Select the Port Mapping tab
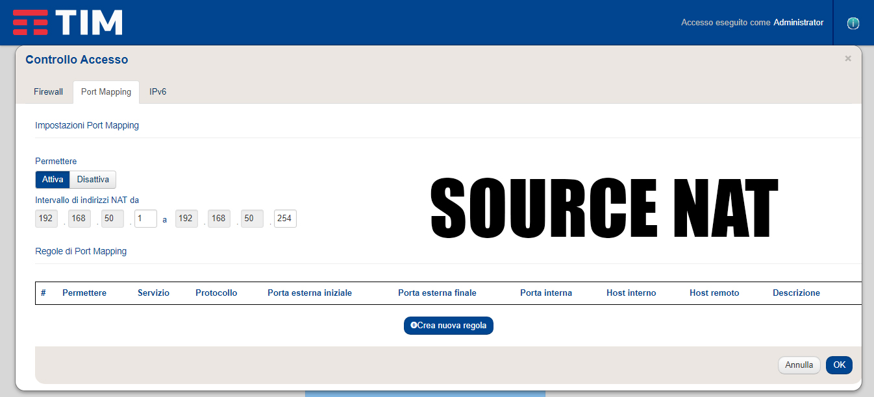Viewport: 874px width, 397px height. click(x=106, y=92)
